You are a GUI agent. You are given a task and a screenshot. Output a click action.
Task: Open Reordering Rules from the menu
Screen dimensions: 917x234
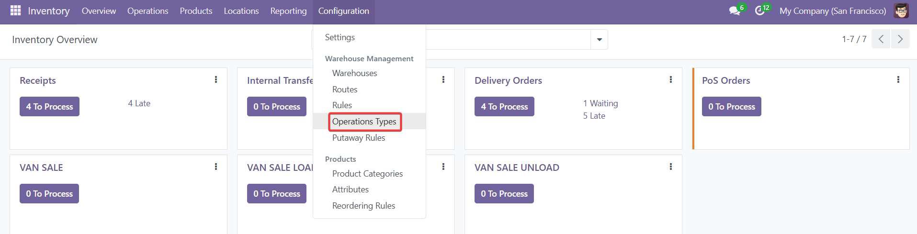[x=363, y=206]
